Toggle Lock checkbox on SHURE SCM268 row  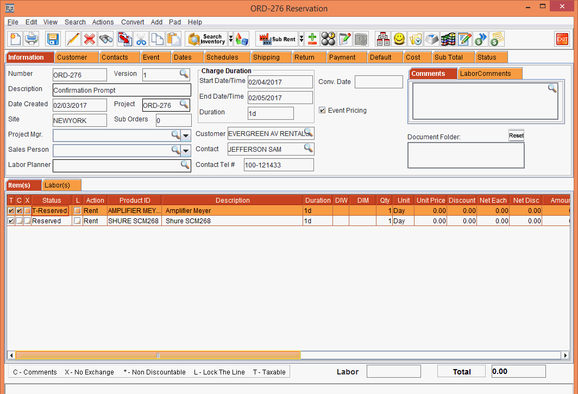(x=77, y=221)
